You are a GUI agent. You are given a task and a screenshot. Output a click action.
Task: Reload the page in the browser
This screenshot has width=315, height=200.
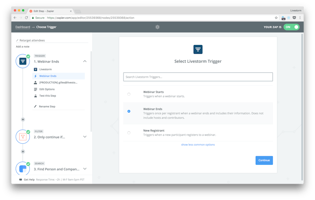point(26,18)
